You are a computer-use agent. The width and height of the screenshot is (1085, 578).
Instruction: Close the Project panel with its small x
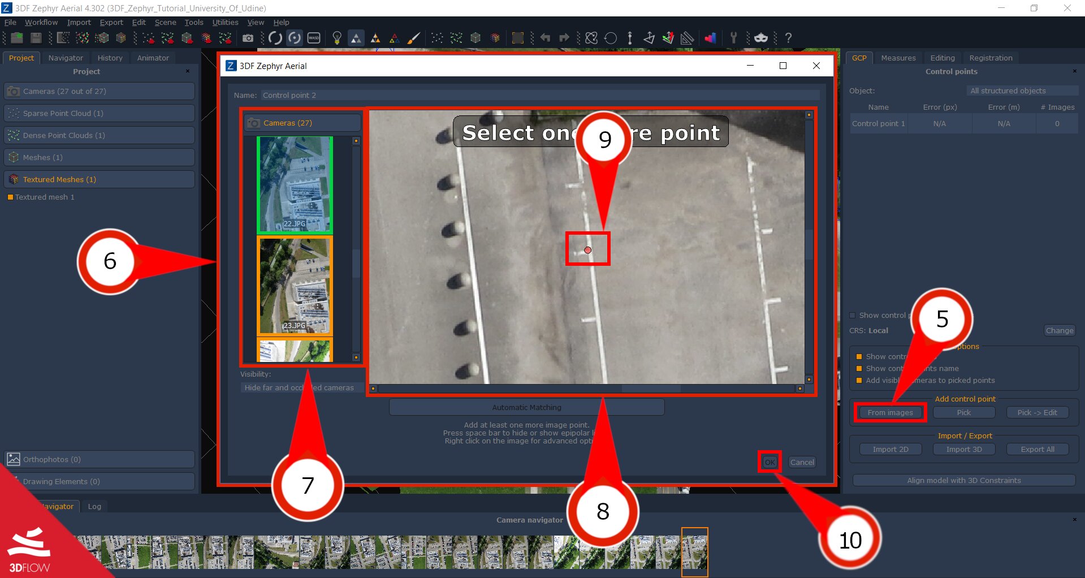(x=188, y=71)
